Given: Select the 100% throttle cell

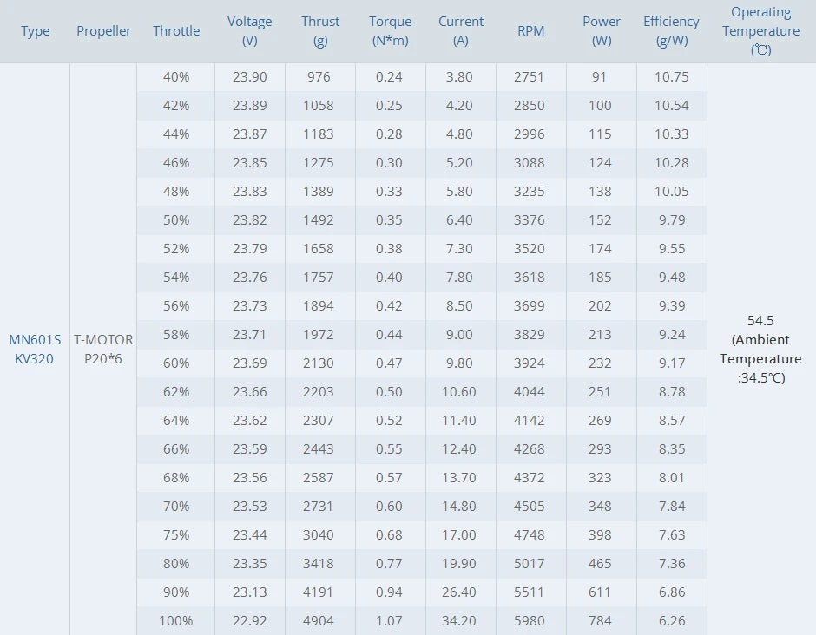Looking at the screenshot, I should click(x=176, y=621).
